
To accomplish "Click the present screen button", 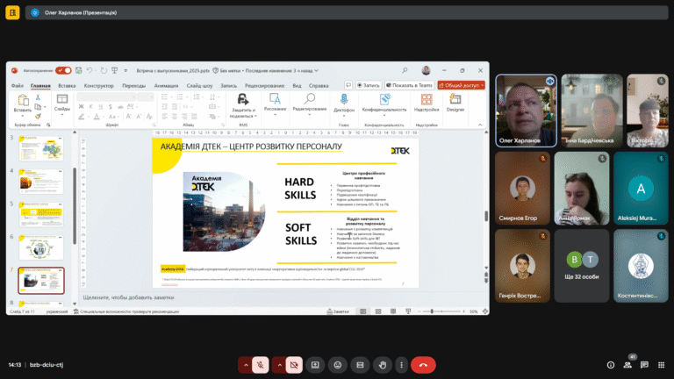I will pos(315,365).
